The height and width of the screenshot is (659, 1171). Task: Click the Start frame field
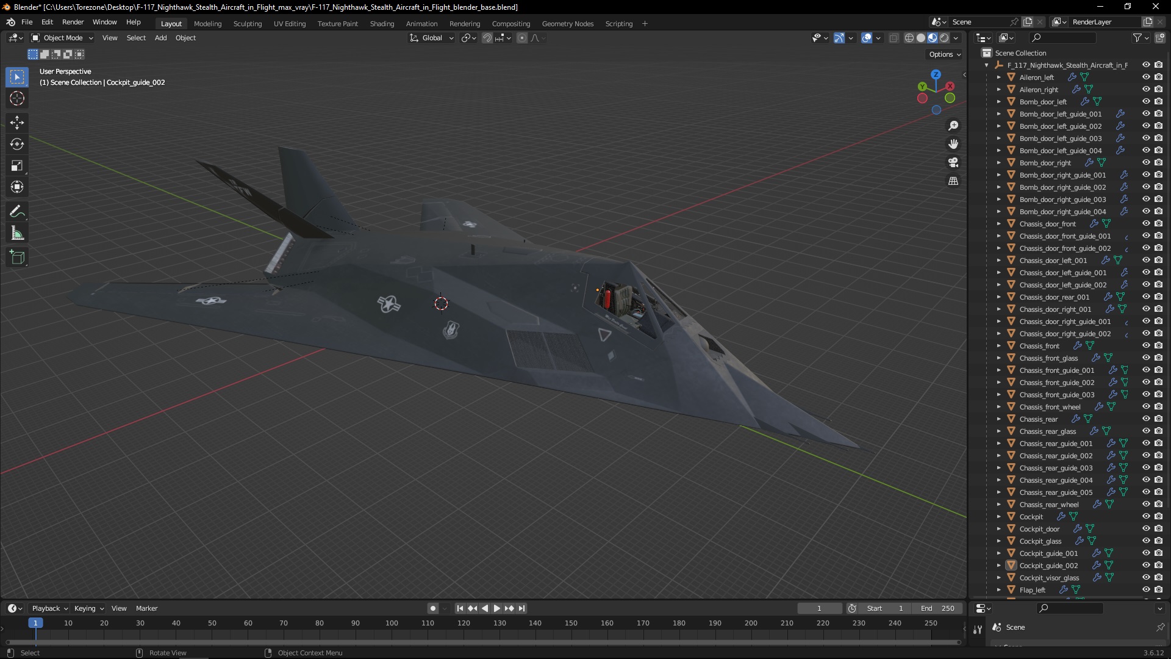884,608
